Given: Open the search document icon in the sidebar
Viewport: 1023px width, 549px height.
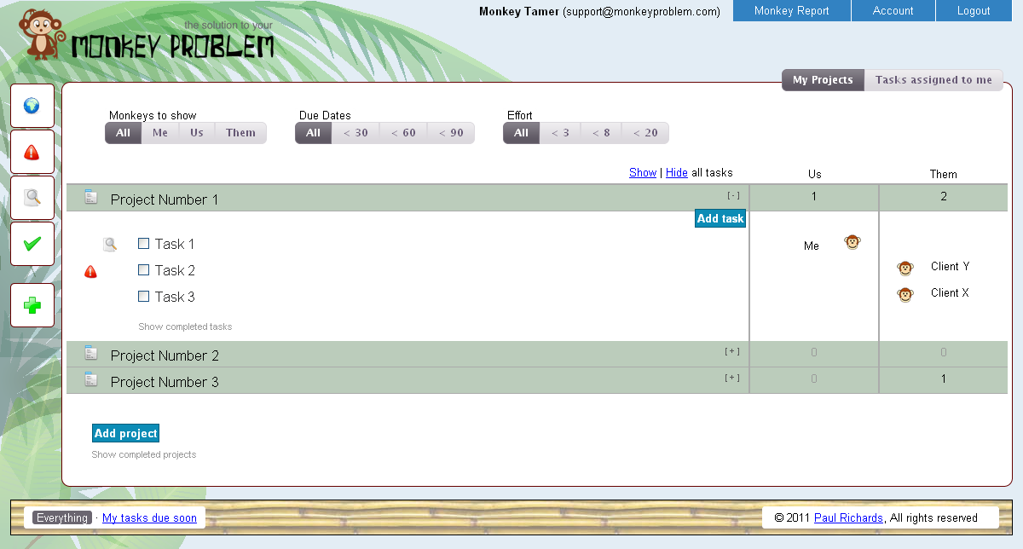Looking at the screenshot, I should [x=32, y=197].
